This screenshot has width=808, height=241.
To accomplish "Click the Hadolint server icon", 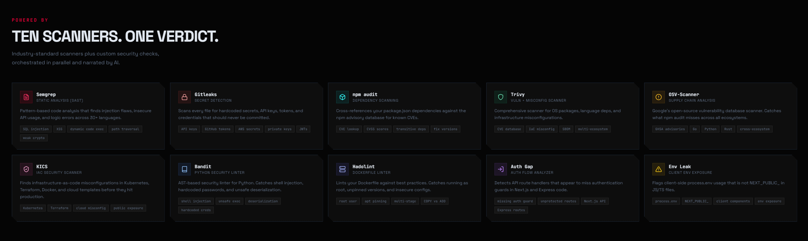I will (x=342, y=169).
